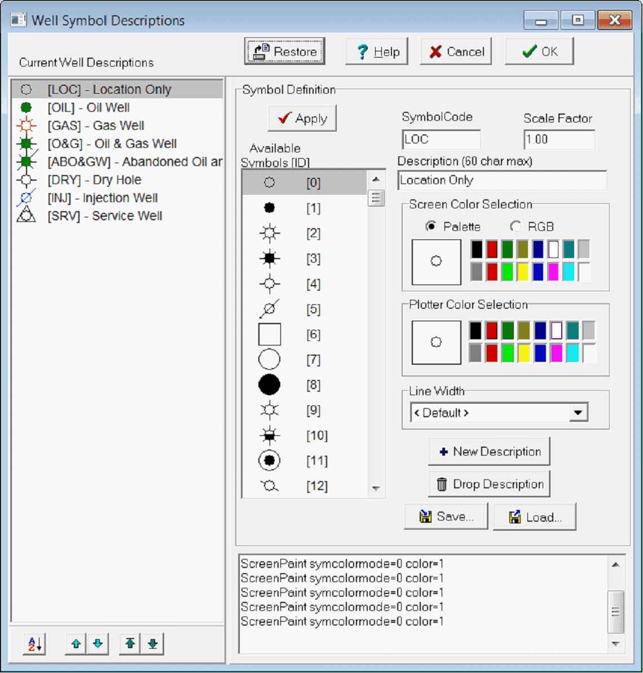Pick cyan in Plotter Color palette

[x=572, y=353]
